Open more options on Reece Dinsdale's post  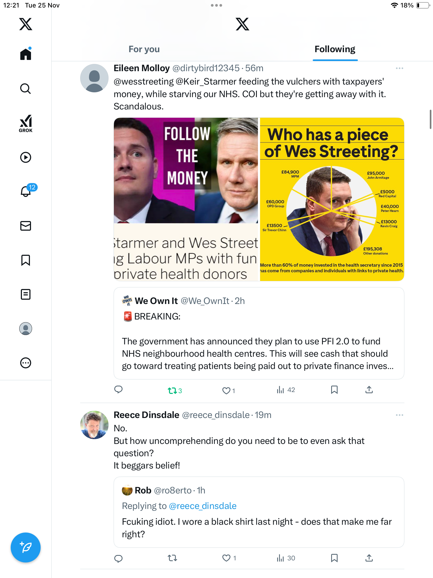tap(399, 415)
